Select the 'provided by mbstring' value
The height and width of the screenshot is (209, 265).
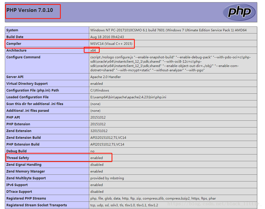pyautogui.click(x=107, y=178)
